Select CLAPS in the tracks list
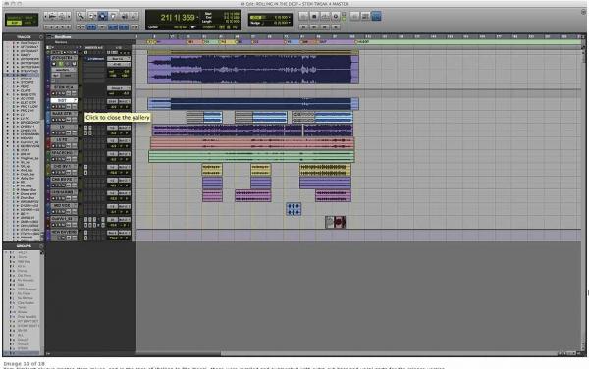 click(26, 90)
